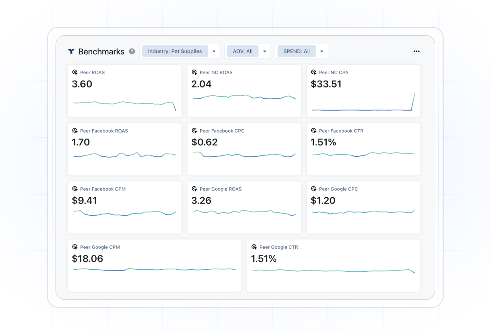The width and height of the screenshot is (490, 334).
Task: Click the Peer Google ROAS label
Action: [221, 189]
